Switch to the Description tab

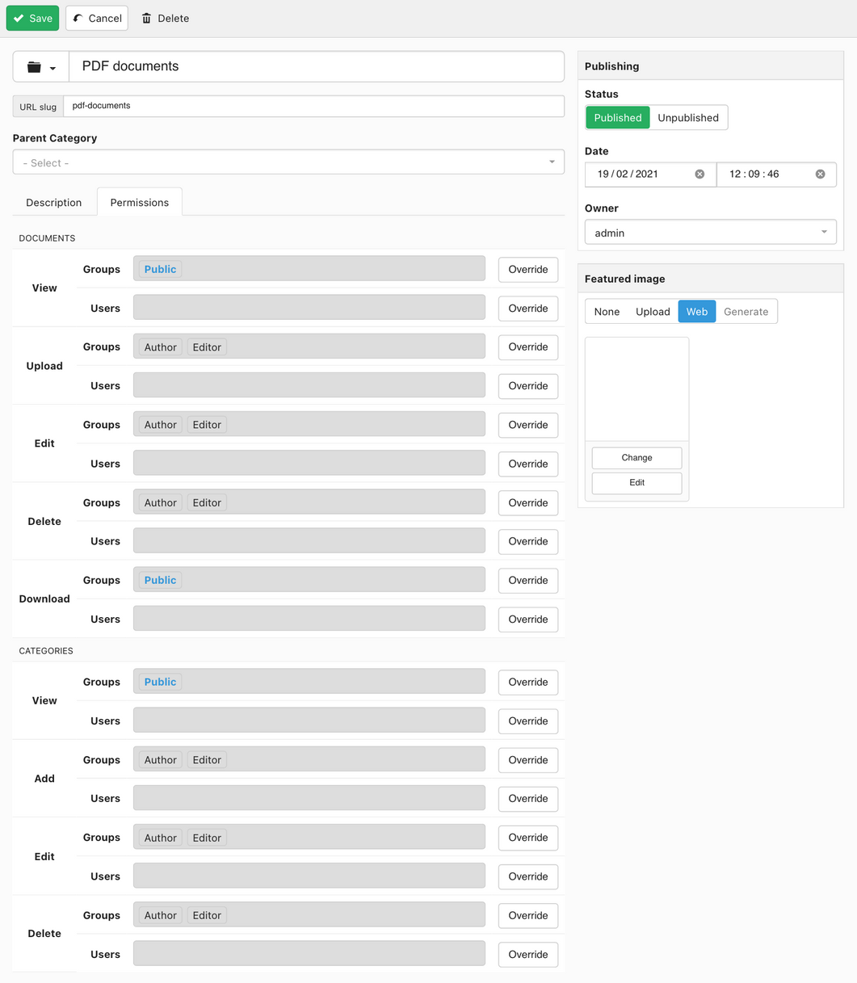[x=54, y=203]
